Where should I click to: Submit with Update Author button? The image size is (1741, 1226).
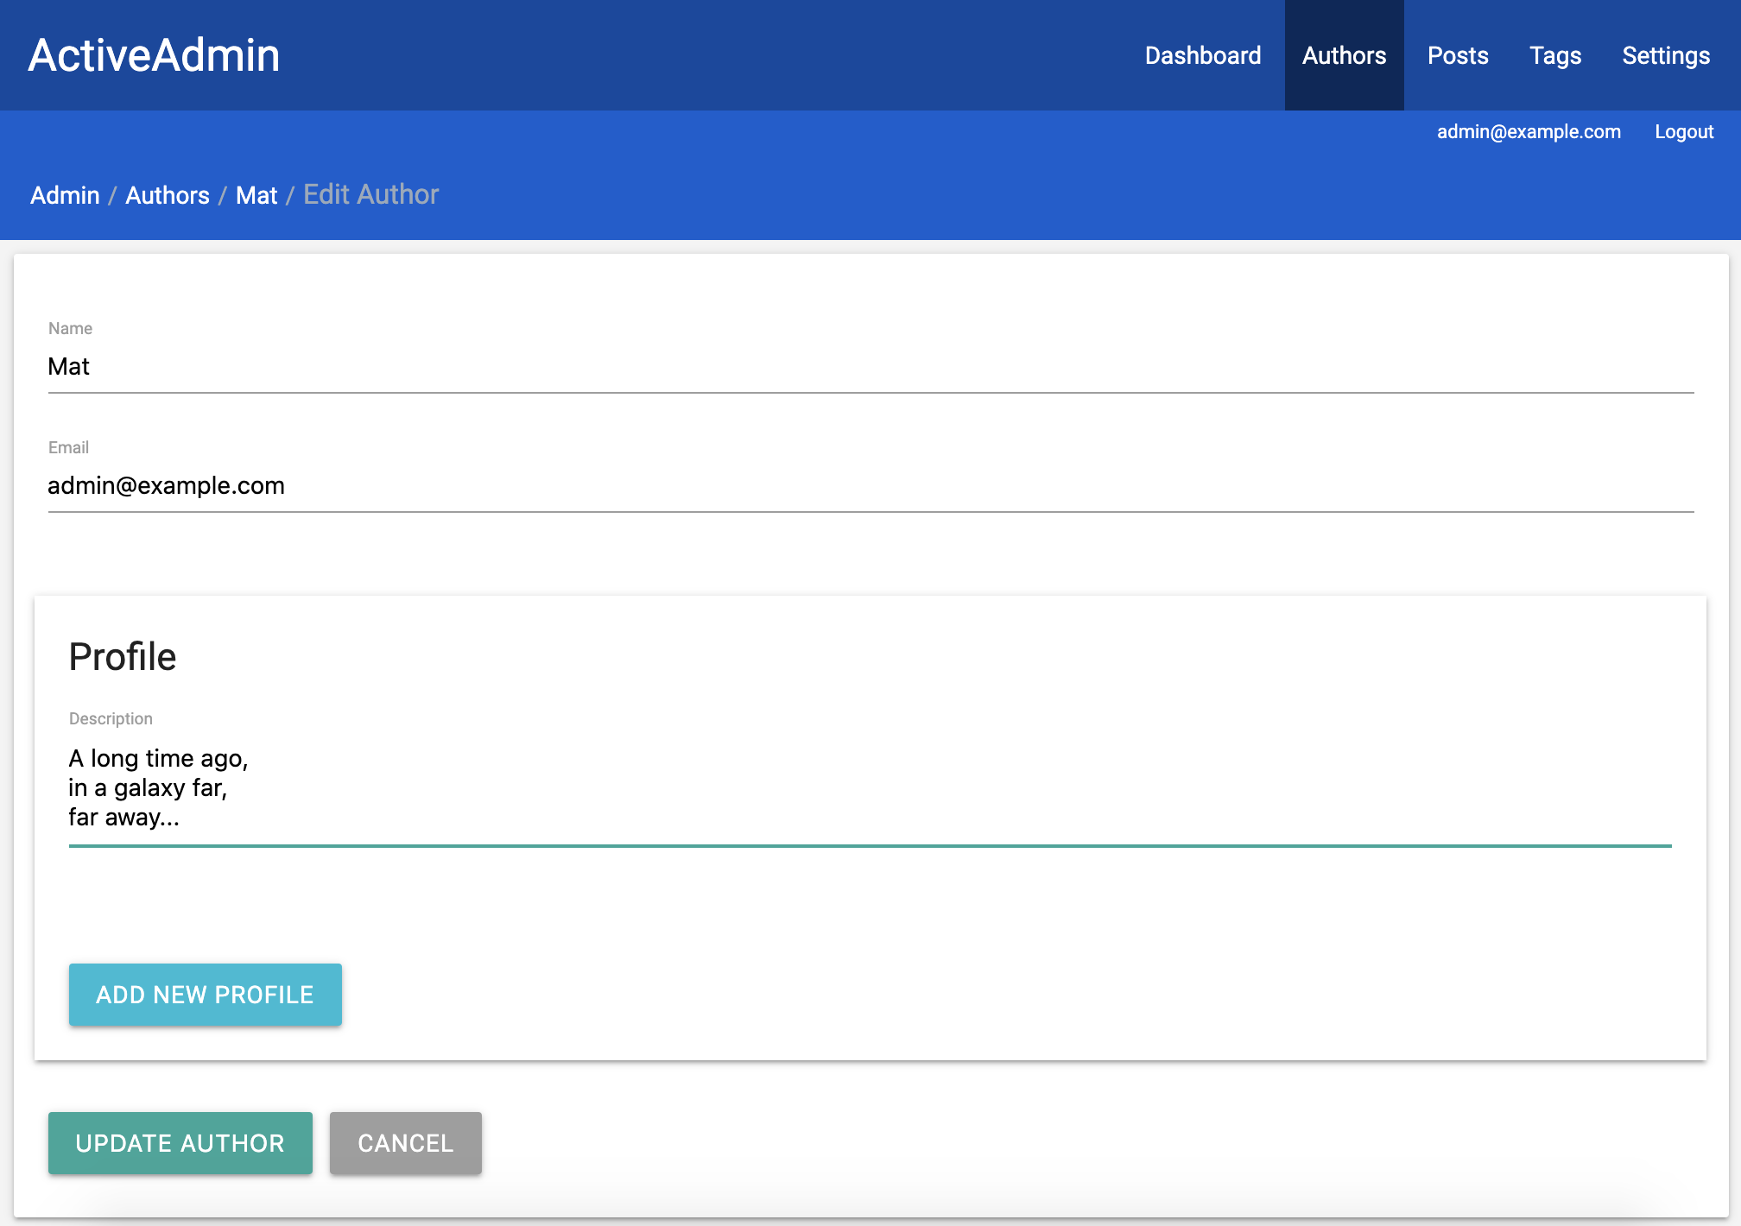[180, 1142]
